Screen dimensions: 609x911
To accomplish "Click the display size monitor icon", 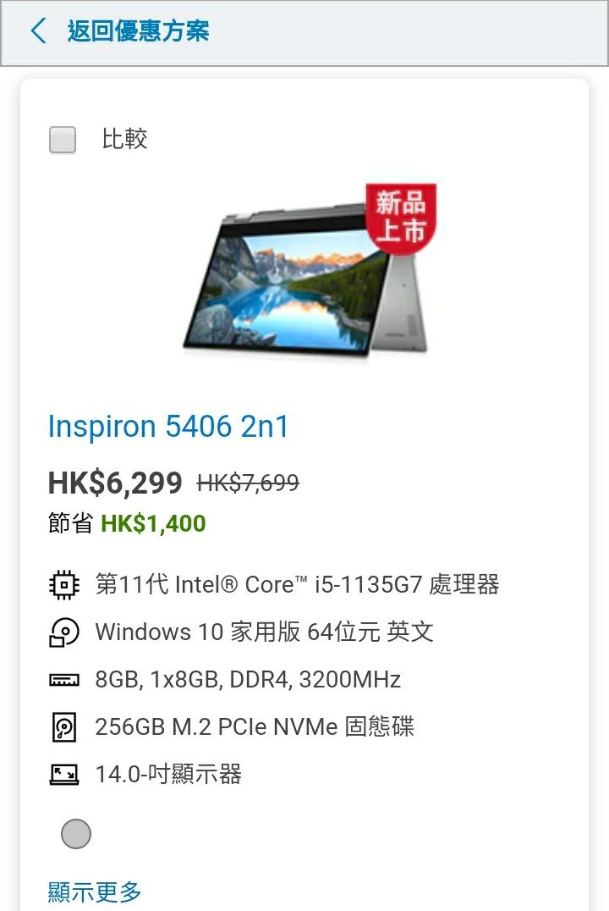I will [64, 775].
